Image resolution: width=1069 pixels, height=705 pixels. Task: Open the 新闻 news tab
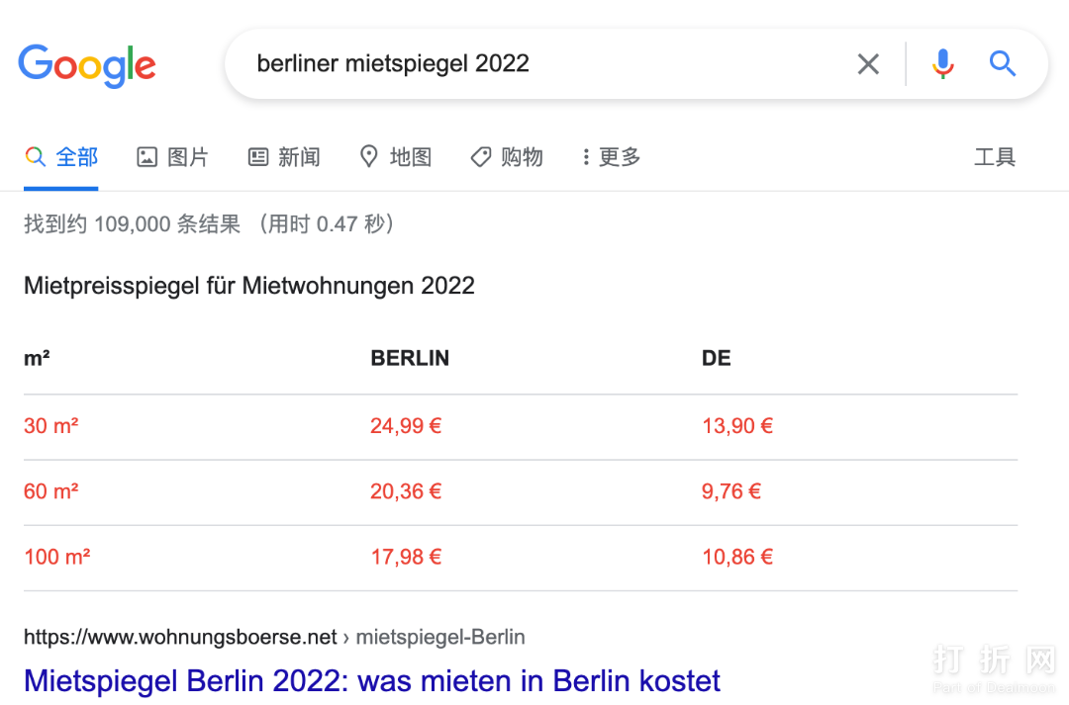click(298, 156)
